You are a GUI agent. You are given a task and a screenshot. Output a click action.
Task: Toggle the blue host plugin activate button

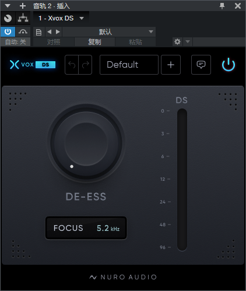click(x=8, y=31)
